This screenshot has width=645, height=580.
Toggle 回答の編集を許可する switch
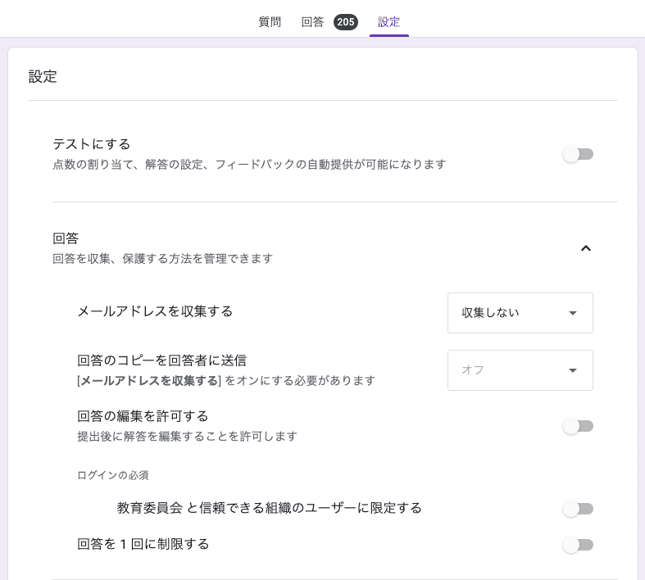(578, 426)
